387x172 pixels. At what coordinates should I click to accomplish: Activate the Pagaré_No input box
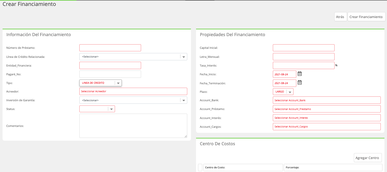coord(110,74)
